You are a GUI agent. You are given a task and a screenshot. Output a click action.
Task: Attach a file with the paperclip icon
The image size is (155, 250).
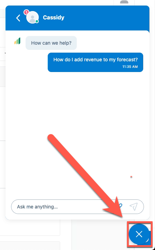tap(120, 206)
